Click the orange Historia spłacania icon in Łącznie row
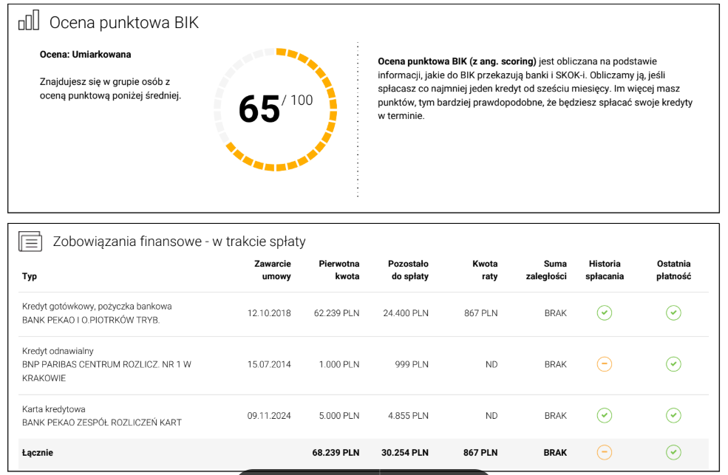Screen dimensions: 728x475 pos(604,452)
